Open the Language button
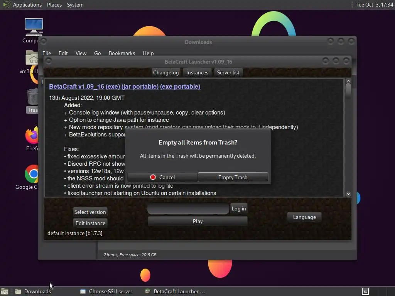Image resolution: width=395 pixels, height=296 pixels. tap(304, 217)
